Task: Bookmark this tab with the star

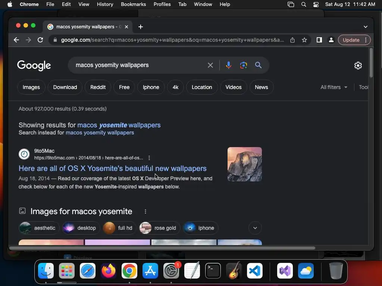Action: 304,40
